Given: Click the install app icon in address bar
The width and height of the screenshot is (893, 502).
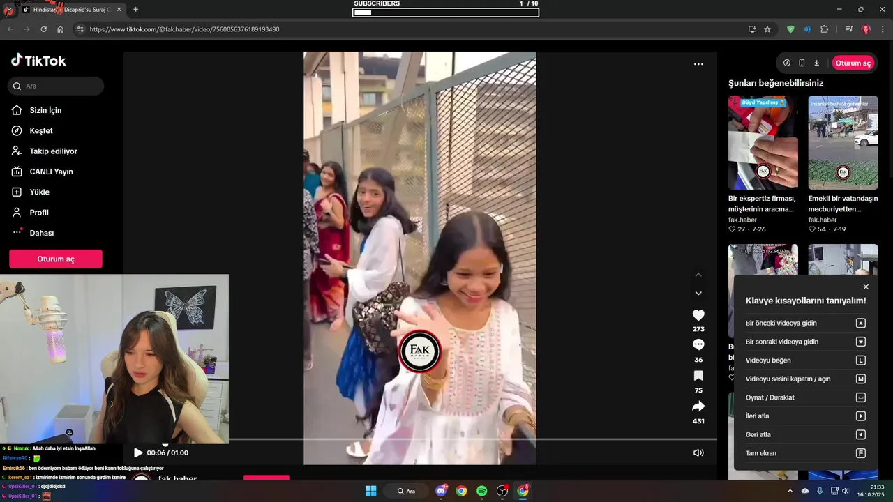Looking at the screenshot, I should (752, 29).
